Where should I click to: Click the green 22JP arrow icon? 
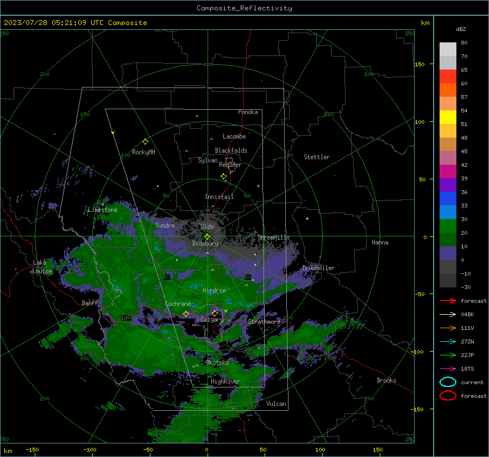pos(448,355)
